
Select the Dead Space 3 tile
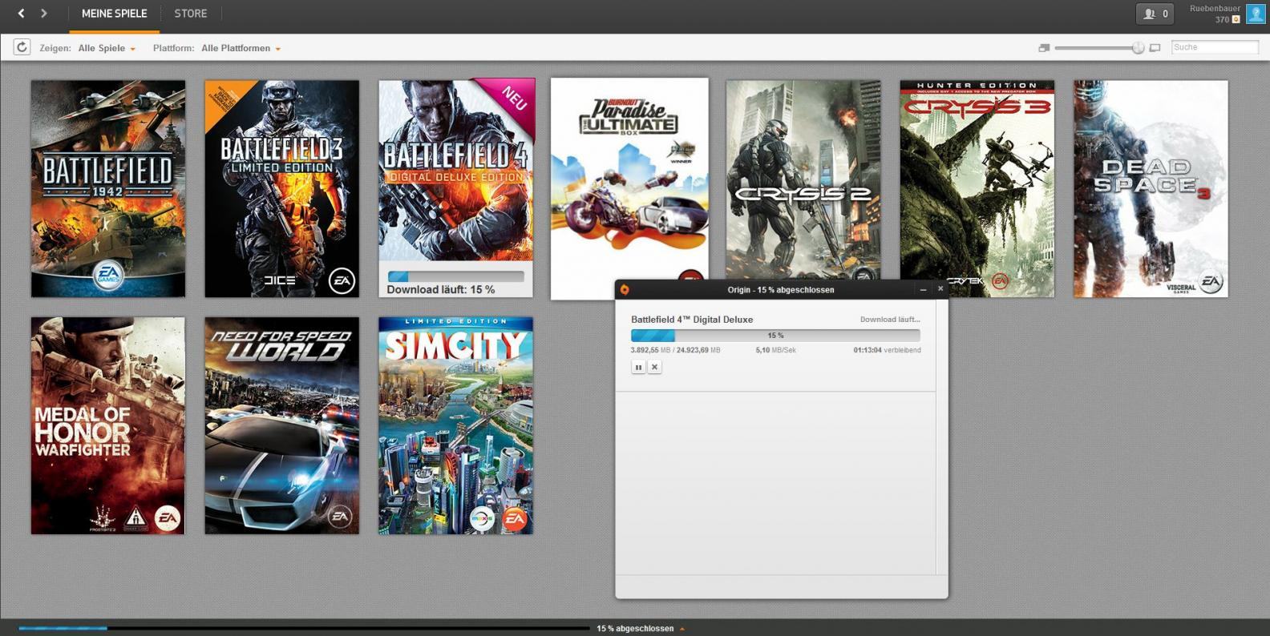1151,188
